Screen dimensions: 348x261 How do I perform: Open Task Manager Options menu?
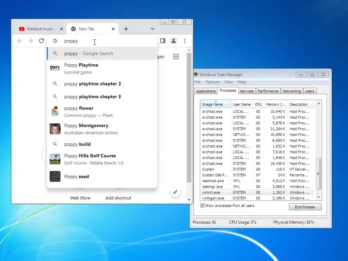[212, 82]
